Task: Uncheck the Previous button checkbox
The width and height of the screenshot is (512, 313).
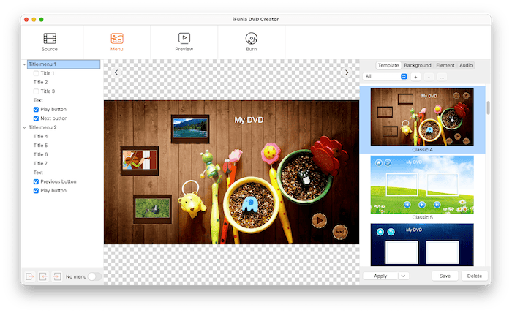Action: click(37, 181)
